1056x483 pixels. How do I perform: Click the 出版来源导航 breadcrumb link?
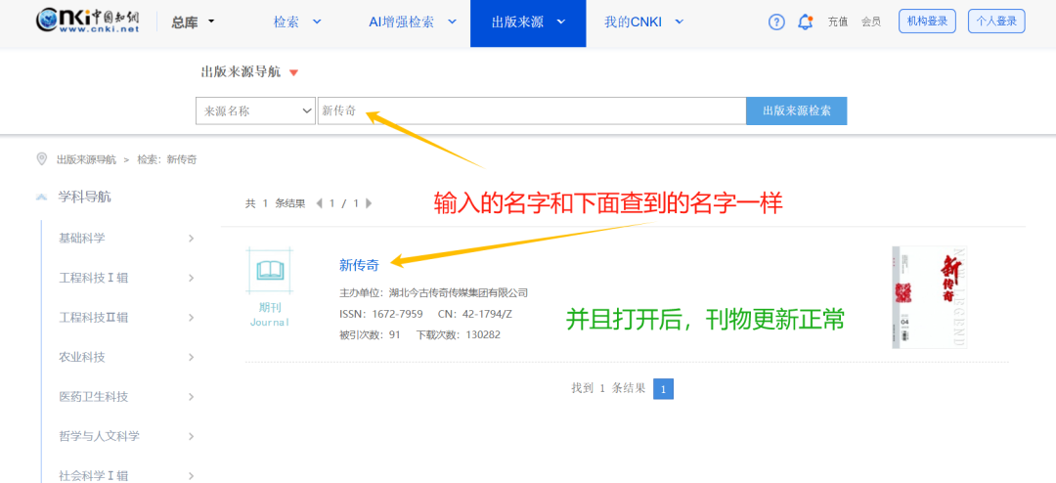tap(86, 159)
